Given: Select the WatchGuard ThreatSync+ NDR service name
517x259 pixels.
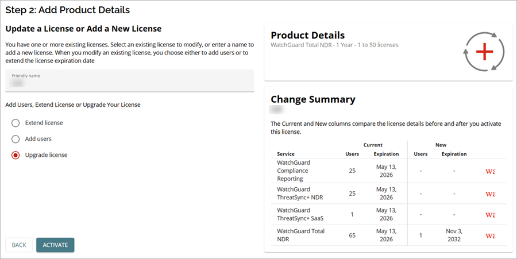Looking at the screenshot, I should (300, 194).
